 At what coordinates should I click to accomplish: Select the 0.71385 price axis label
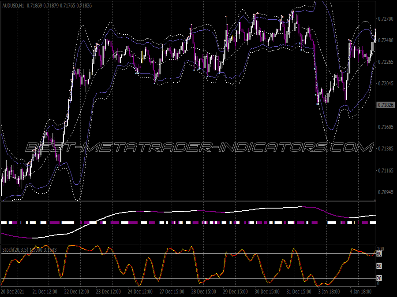click(386, 149)
